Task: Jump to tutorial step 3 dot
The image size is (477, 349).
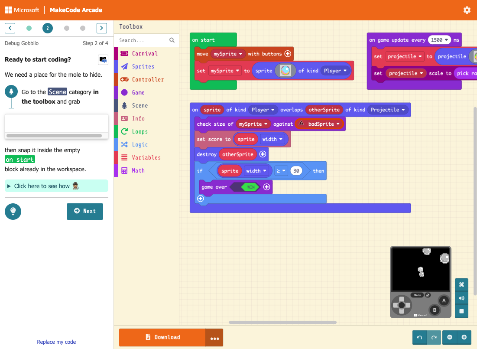Action: 67,28
